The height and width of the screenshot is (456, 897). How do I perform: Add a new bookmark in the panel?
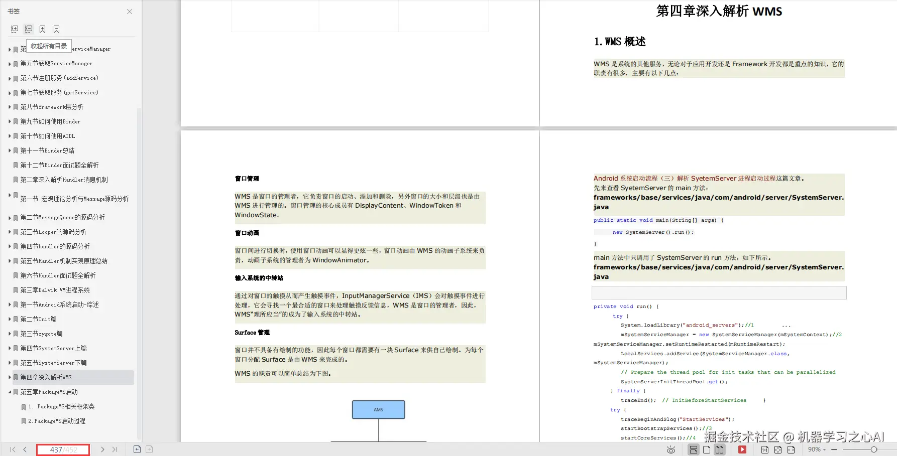[x=42, y=29]
